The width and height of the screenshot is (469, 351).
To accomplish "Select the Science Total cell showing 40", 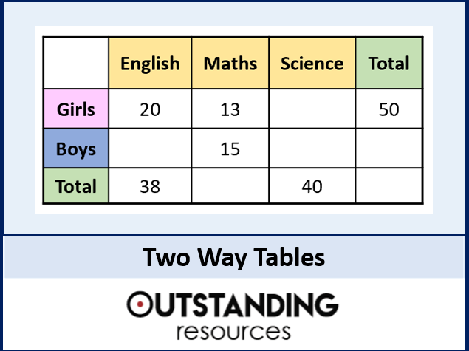I will coord(312,185).
